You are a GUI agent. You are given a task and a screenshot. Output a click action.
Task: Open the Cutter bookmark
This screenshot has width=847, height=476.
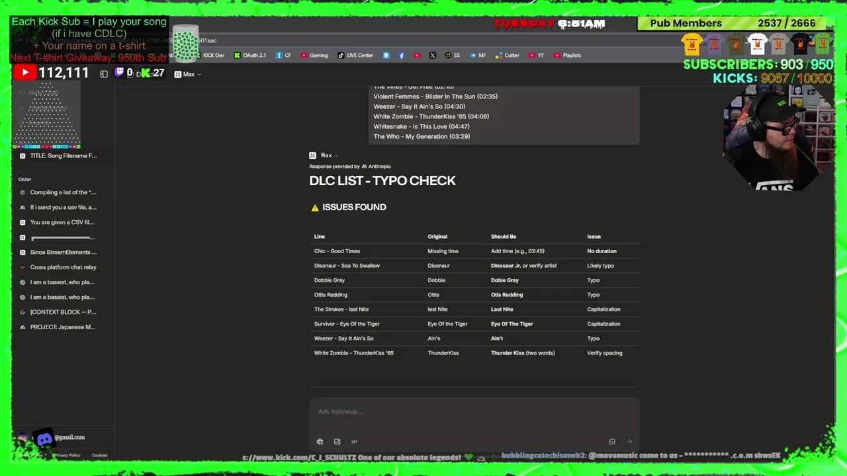coord(508,56)
